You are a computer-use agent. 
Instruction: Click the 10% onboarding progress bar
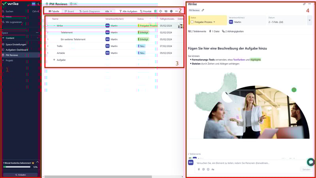tap(17, 167)
